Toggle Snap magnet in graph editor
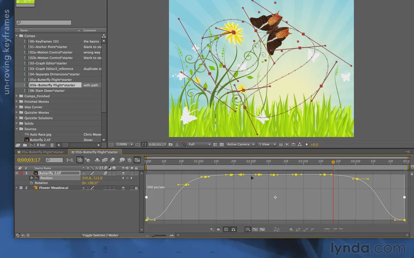This screenshot has width=414, height=258. [233, 229]
